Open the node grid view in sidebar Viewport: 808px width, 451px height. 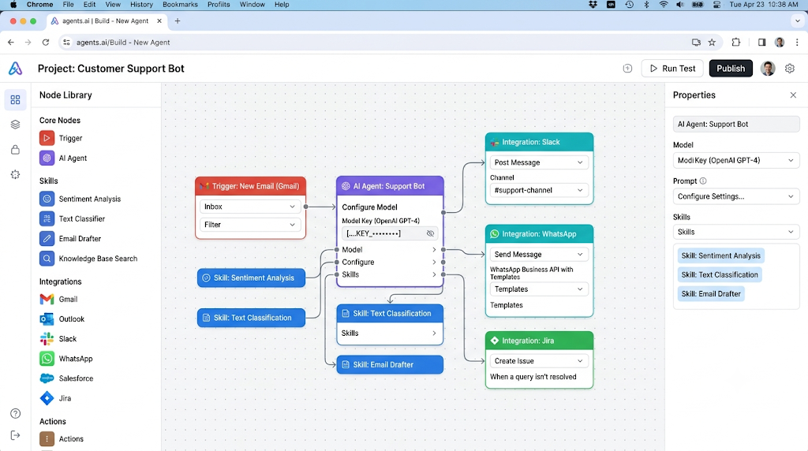(x=16, y=99)
